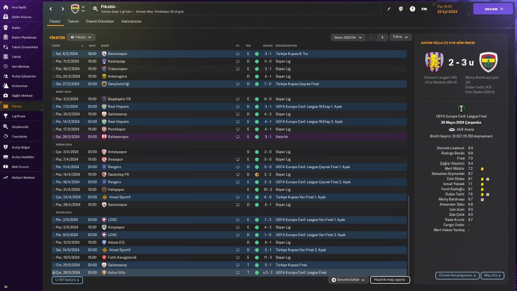Click the pencil edit icon in the top bar
Image resolution: width=517 pixels, height=291 pixels.
[x=389, y=9]
